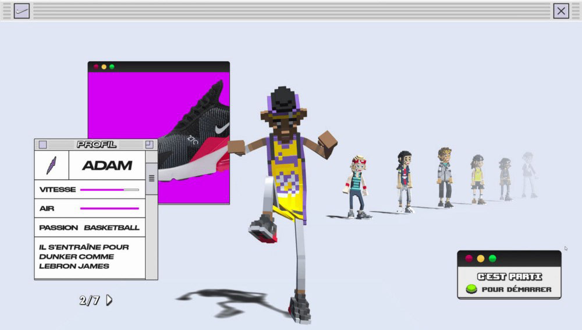
Task: Click red dot on the shoe window
Action: click(x=96, y=67)
